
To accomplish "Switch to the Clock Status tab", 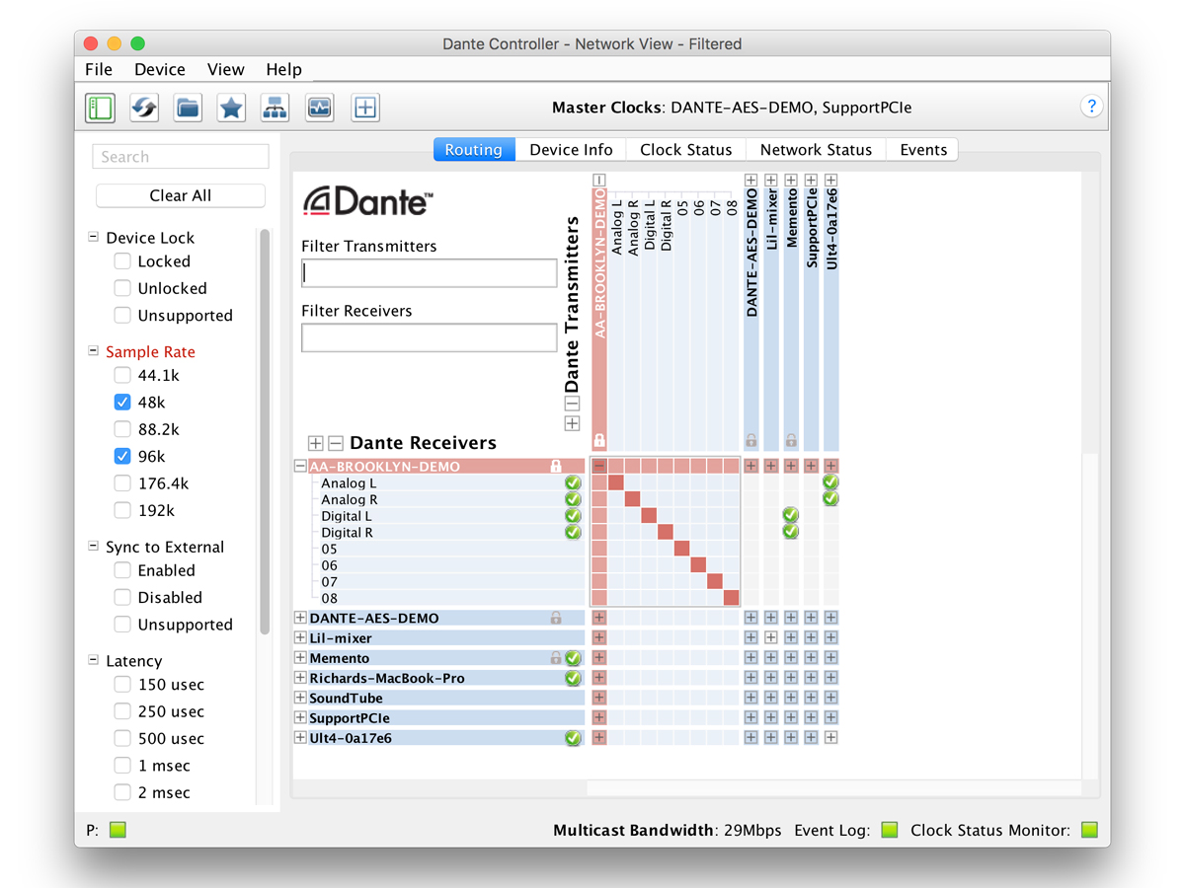I will coord(685,149).
